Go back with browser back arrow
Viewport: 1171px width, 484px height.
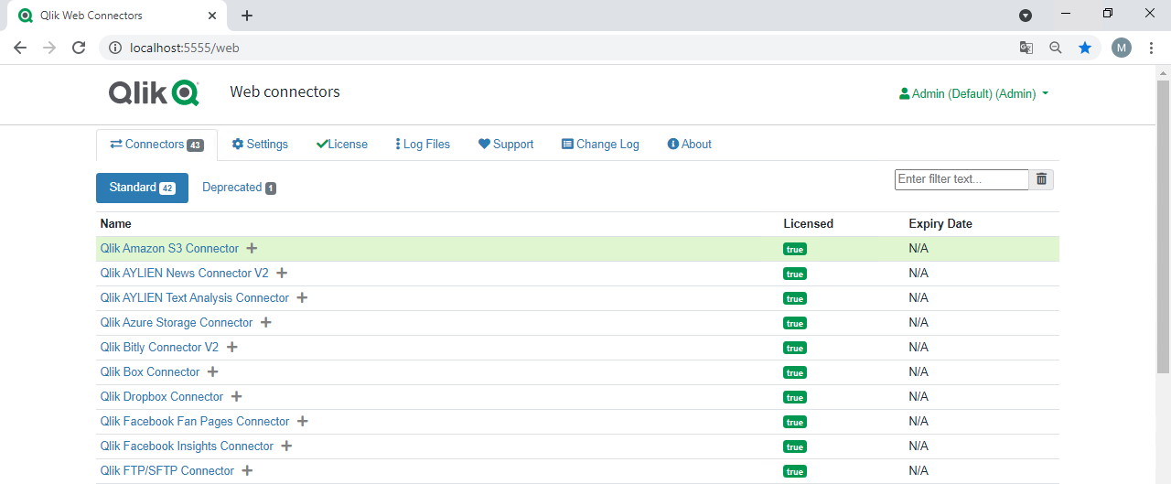20,48
